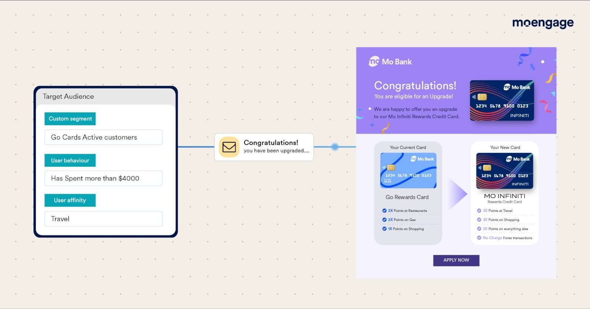Click the Has Spent more than $4000 field

click(103, 178)
